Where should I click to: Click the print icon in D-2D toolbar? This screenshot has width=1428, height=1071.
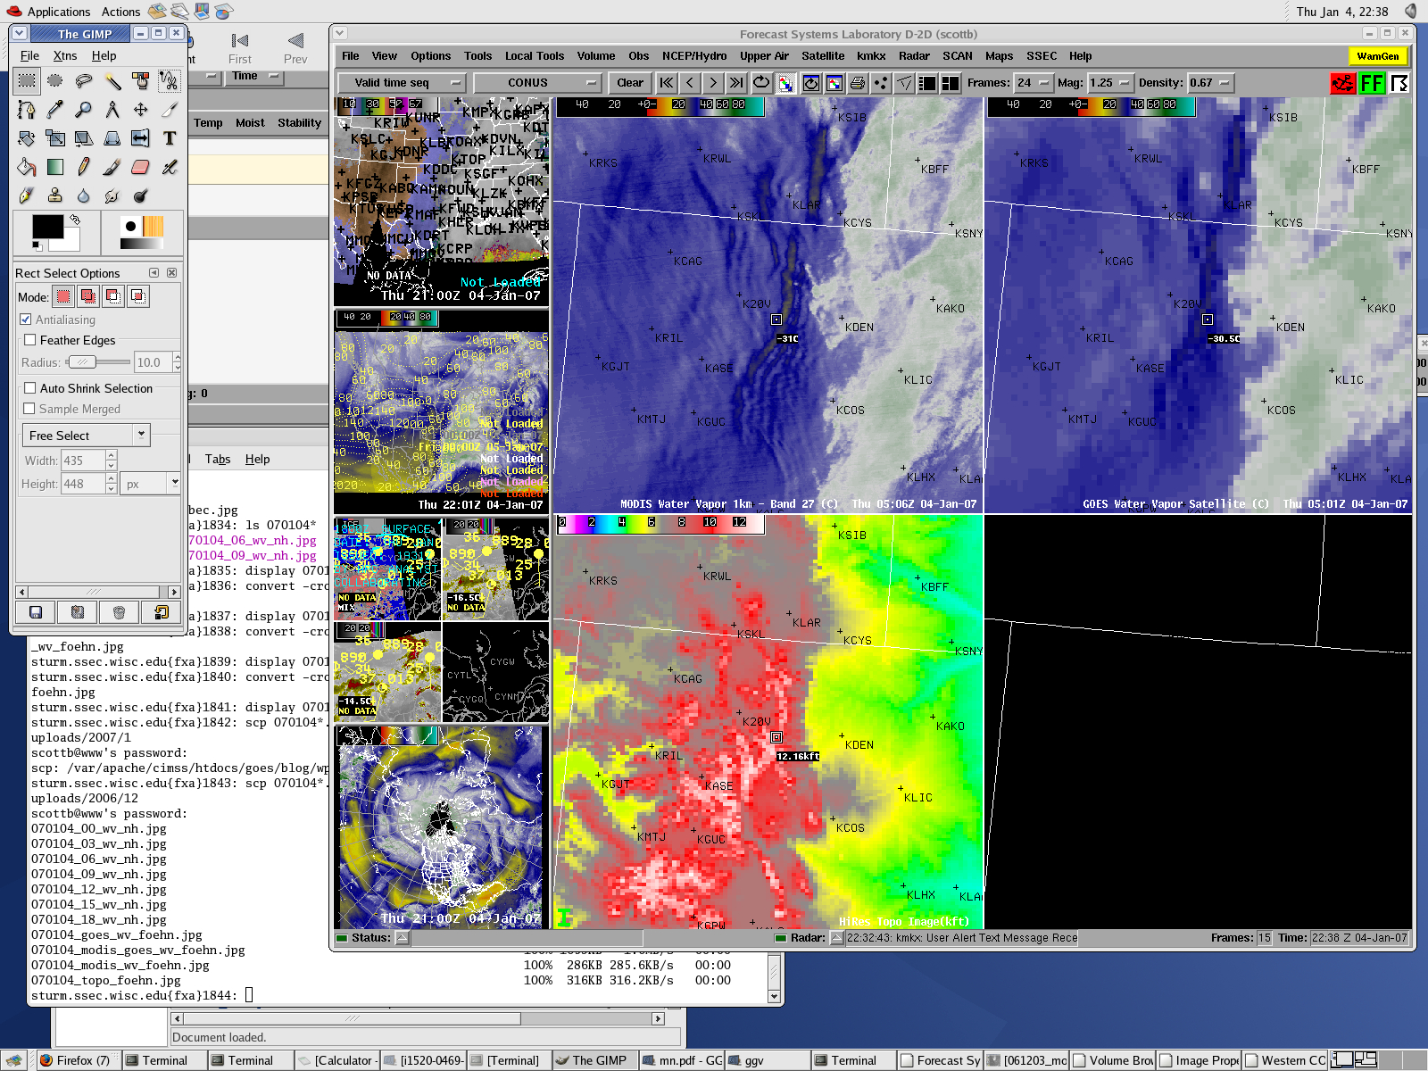point(858,83)
